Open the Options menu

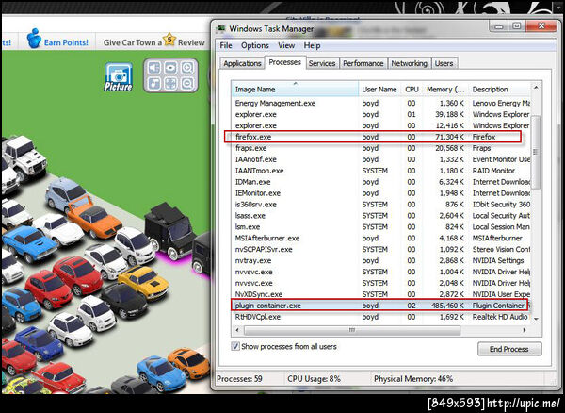(x=255, y=45)
